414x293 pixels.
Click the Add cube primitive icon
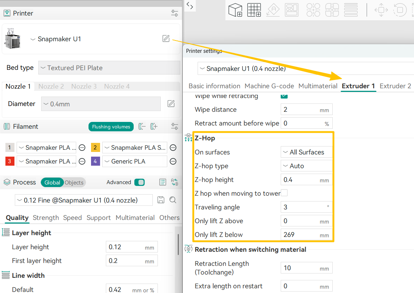235,10
